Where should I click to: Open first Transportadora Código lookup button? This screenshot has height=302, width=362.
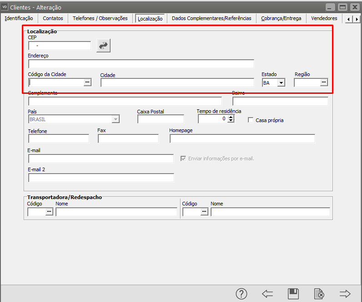[49, 212]
